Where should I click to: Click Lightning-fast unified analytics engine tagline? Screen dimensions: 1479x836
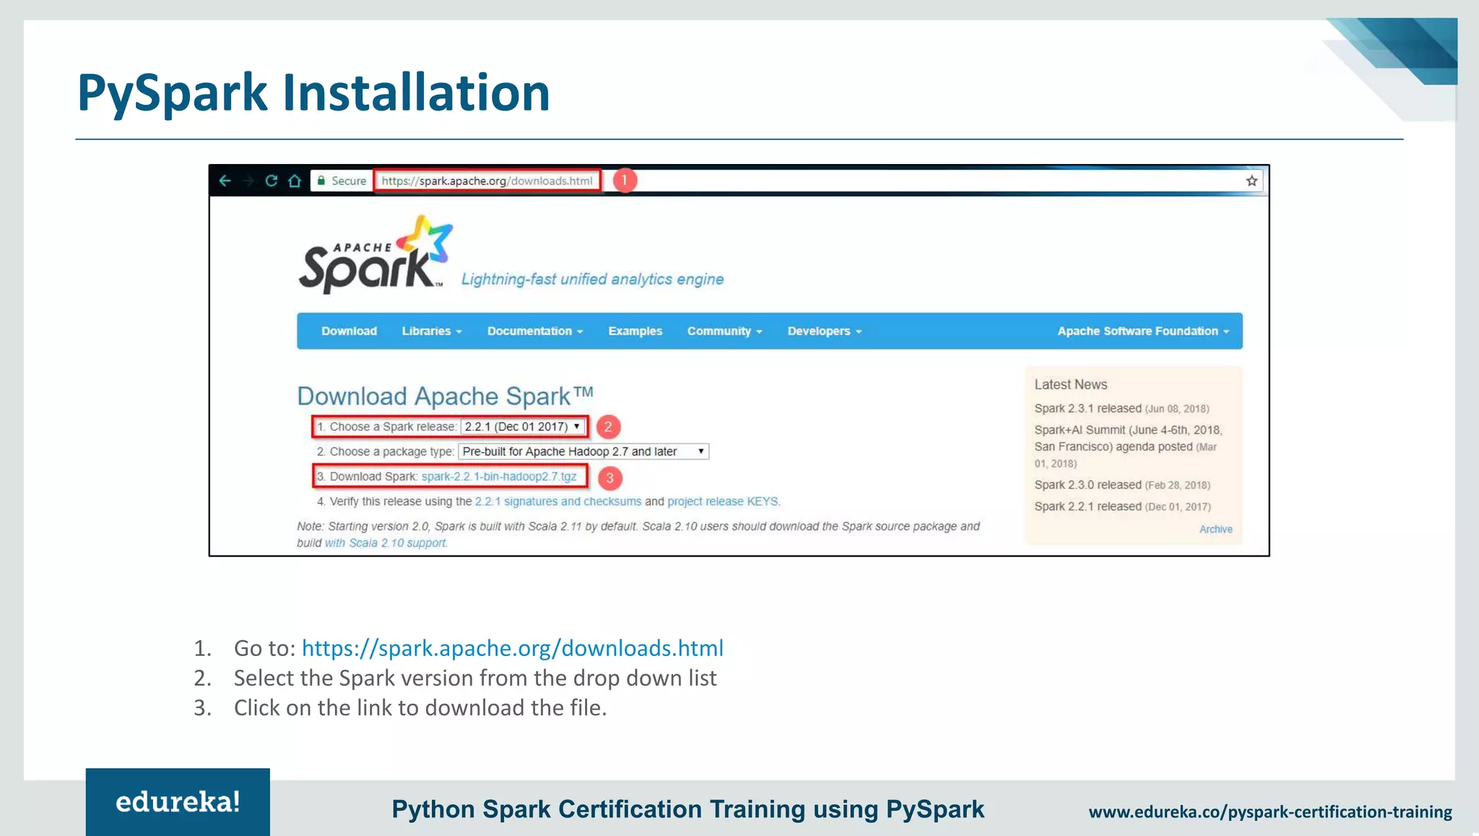coord(592,280)
